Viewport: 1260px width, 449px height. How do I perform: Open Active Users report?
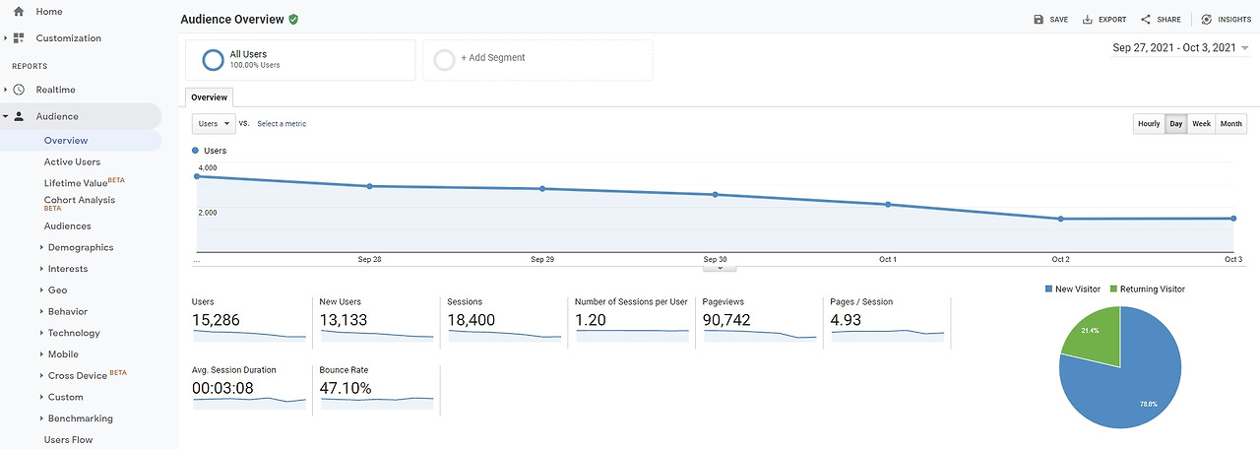pyautogui.click(x=72, y=161)
